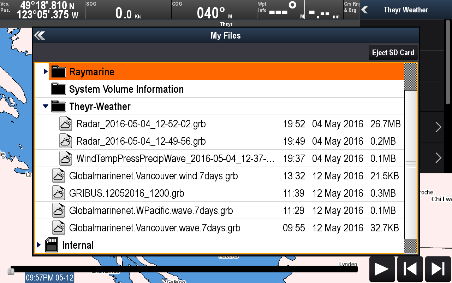The image size is (452, 283).
Task: Open Globalmarinenet.Vancouver.wave.7days.grb file name
Action: coord(155,228)
